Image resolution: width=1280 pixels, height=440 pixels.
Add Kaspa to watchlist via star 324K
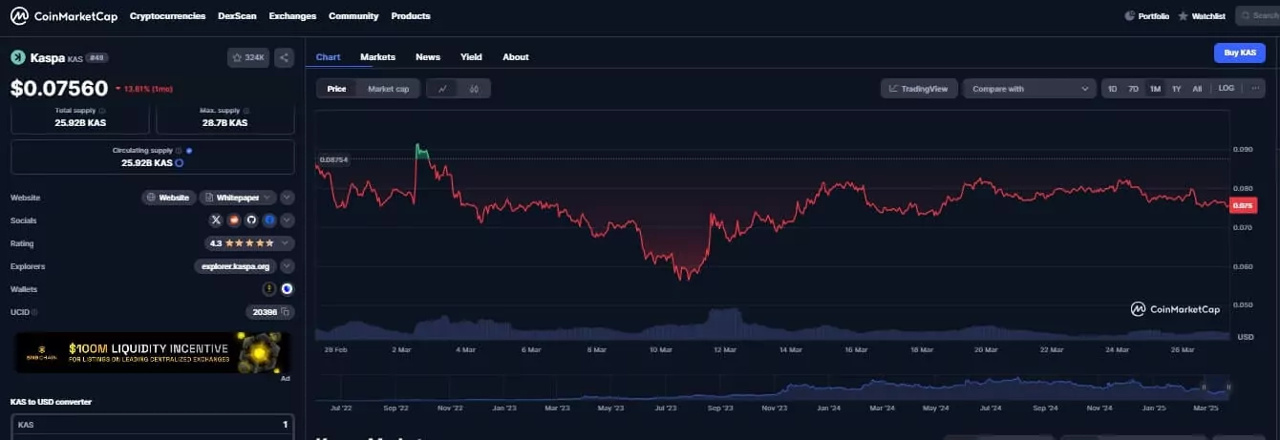[x=248, y=57]
